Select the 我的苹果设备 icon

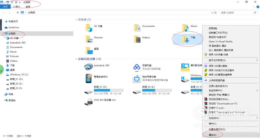tap(137, 79)
